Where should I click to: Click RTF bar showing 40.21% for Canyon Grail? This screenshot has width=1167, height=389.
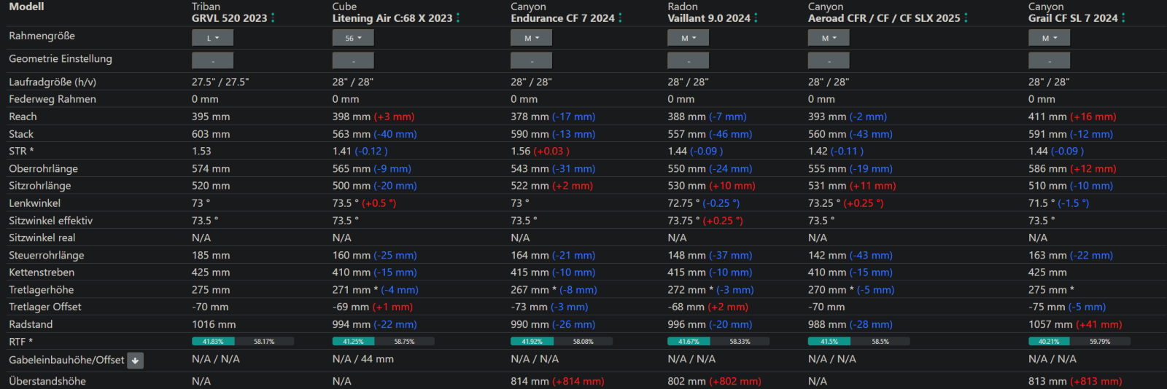[1079, 341]
